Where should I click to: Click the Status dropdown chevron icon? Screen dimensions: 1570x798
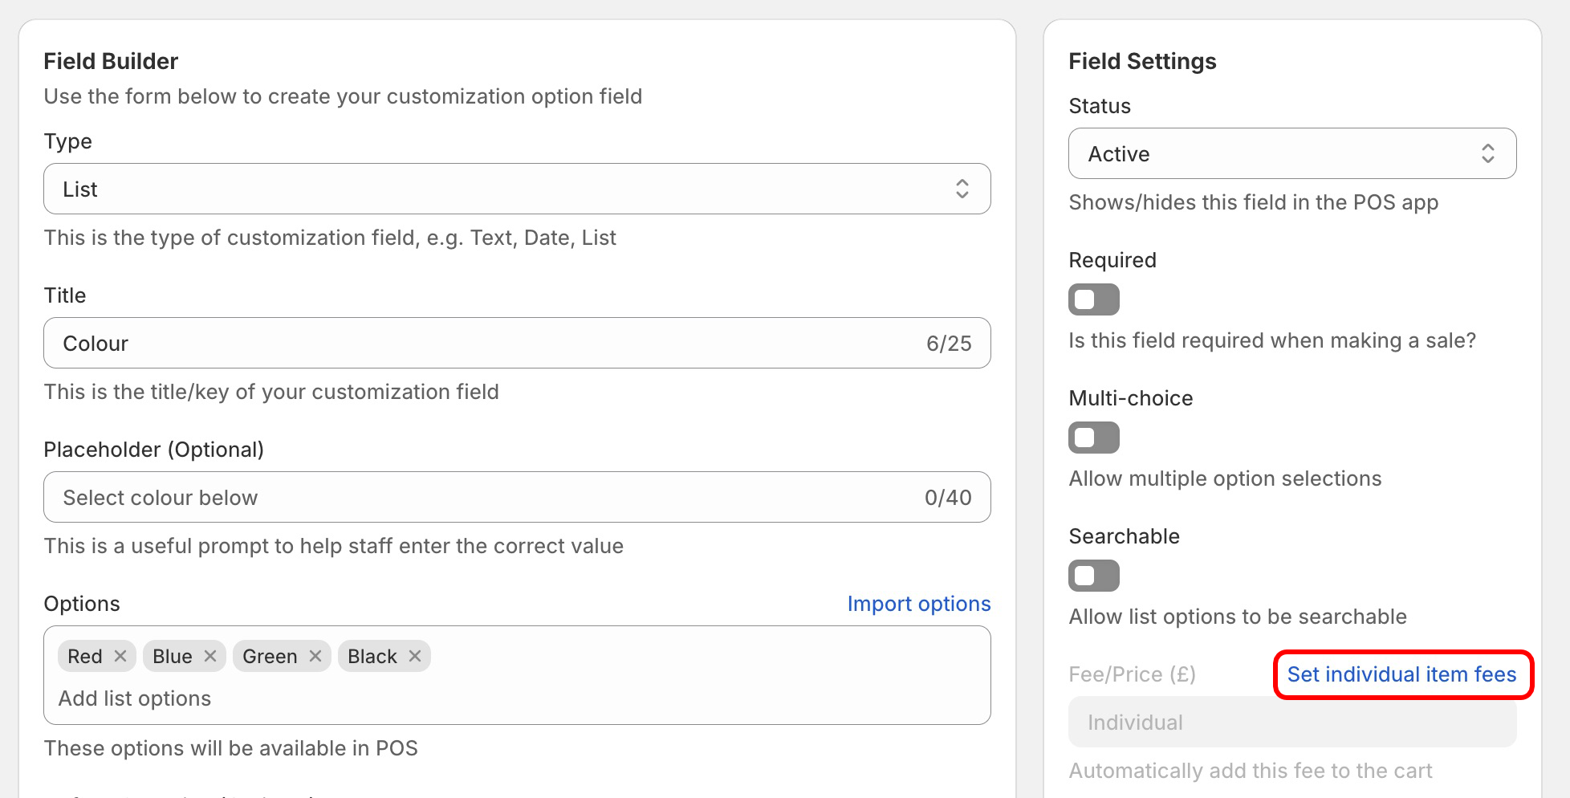[x=1487, y=153]
